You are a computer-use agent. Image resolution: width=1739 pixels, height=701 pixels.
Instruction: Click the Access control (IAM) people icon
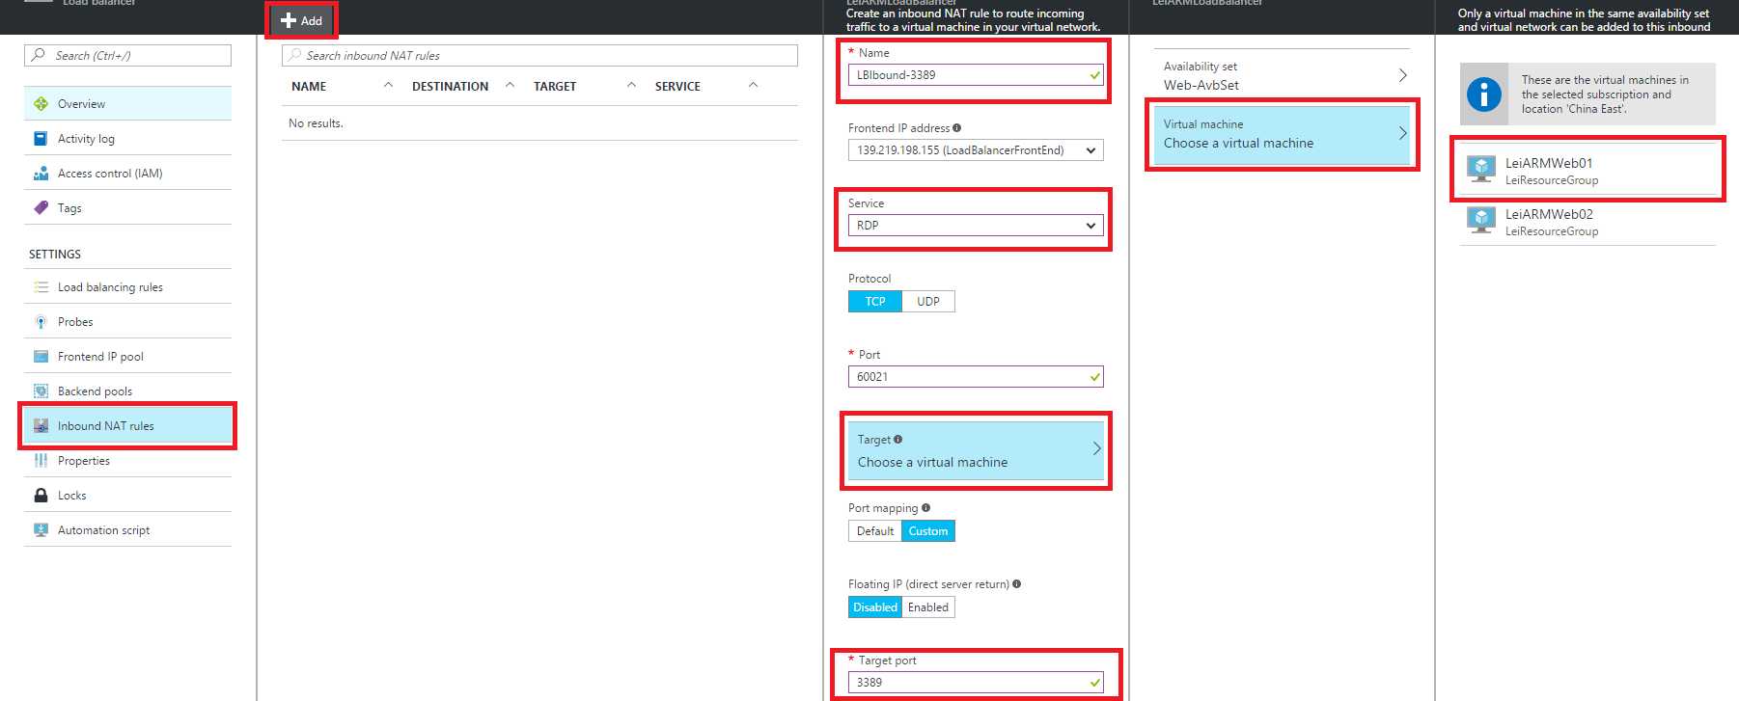point(41,173)
